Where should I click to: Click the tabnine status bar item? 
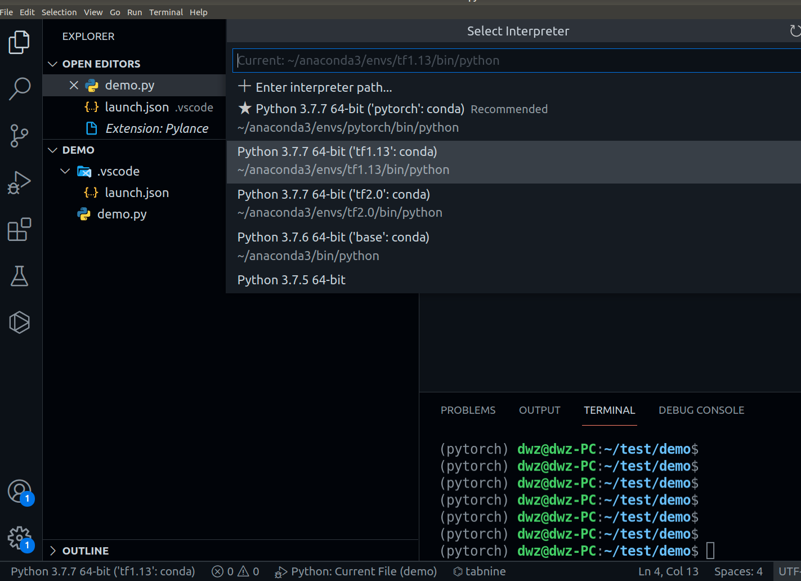pos(480,571)
